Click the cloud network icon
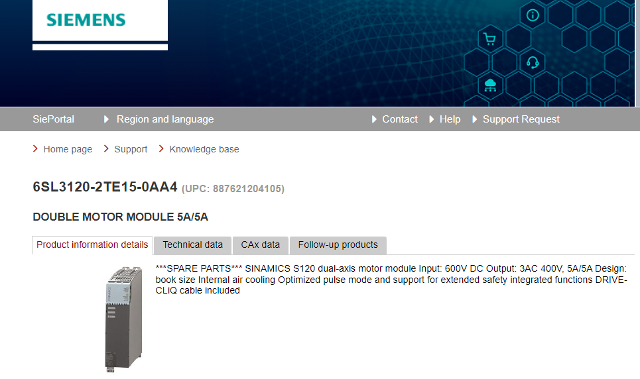Screen dimensions: 640x379 [x=490, y=84]
